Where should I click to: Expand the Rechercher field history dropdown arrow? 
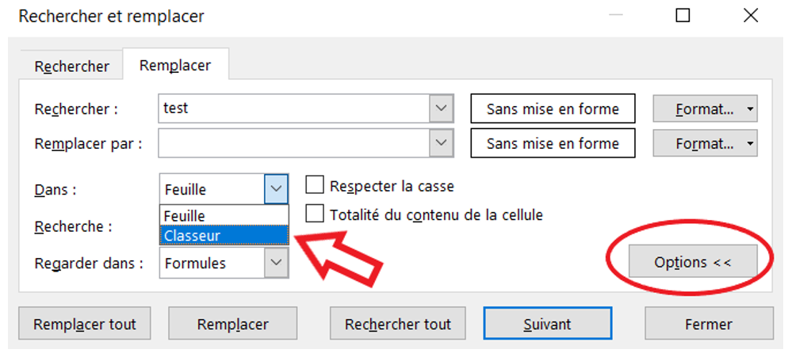442,108
